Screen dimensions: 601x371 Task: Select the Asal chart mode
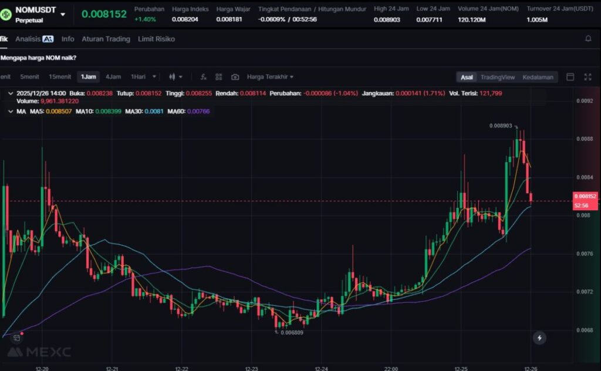[x=467, y=77]
